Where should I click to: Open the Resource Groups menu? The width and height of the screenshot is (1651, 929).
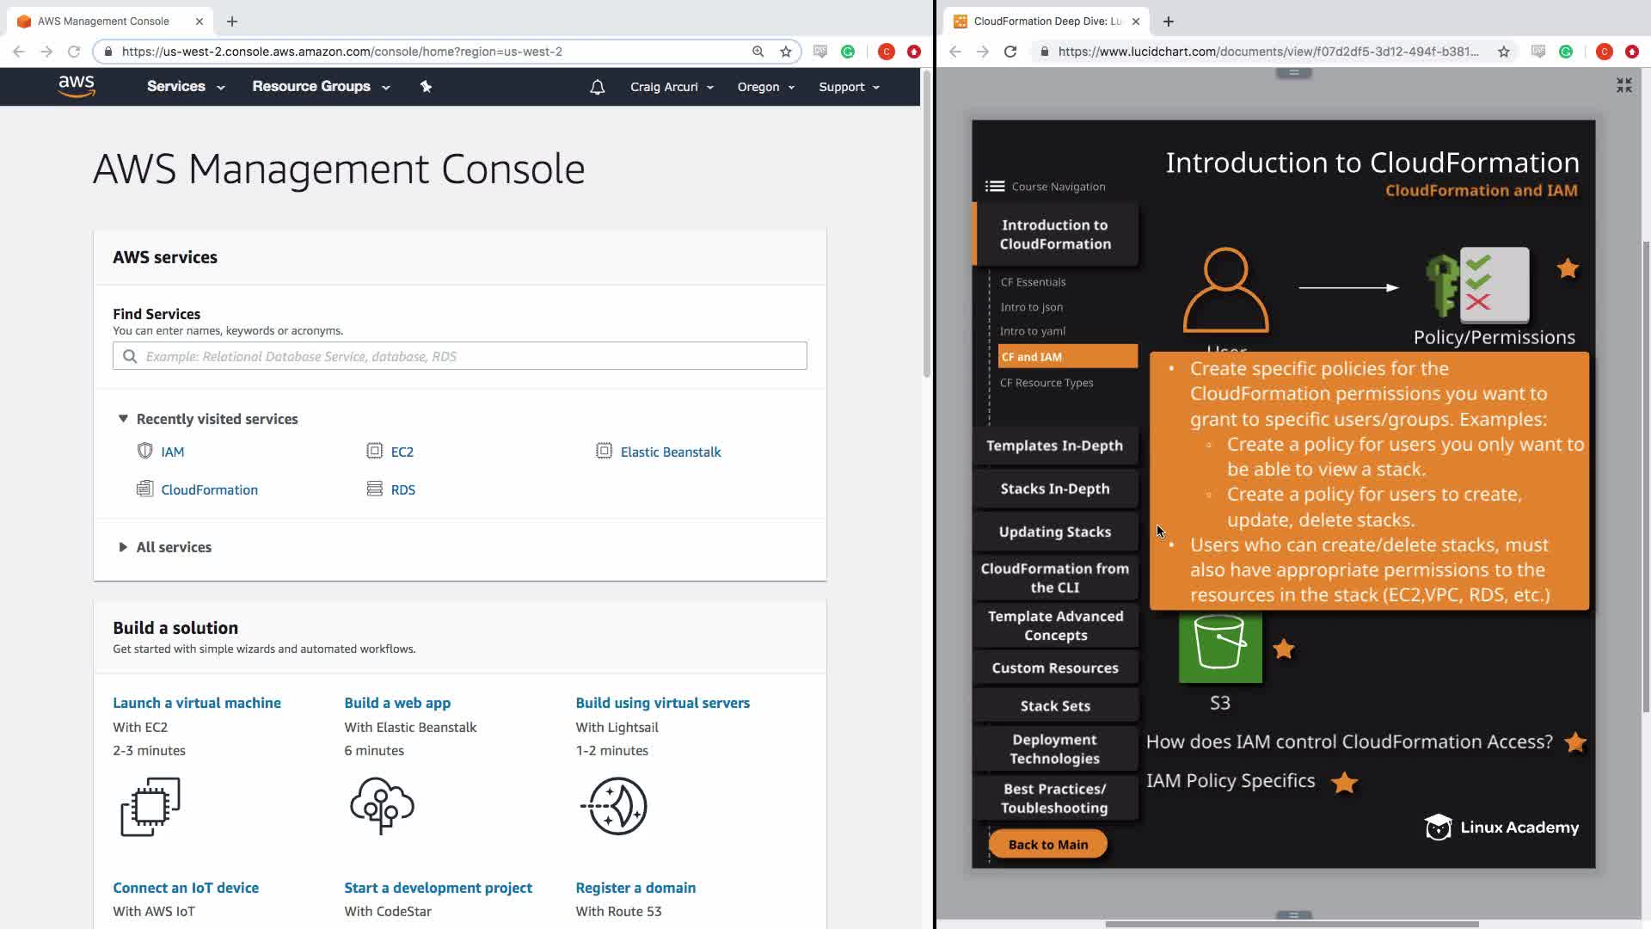click(320, 87)
